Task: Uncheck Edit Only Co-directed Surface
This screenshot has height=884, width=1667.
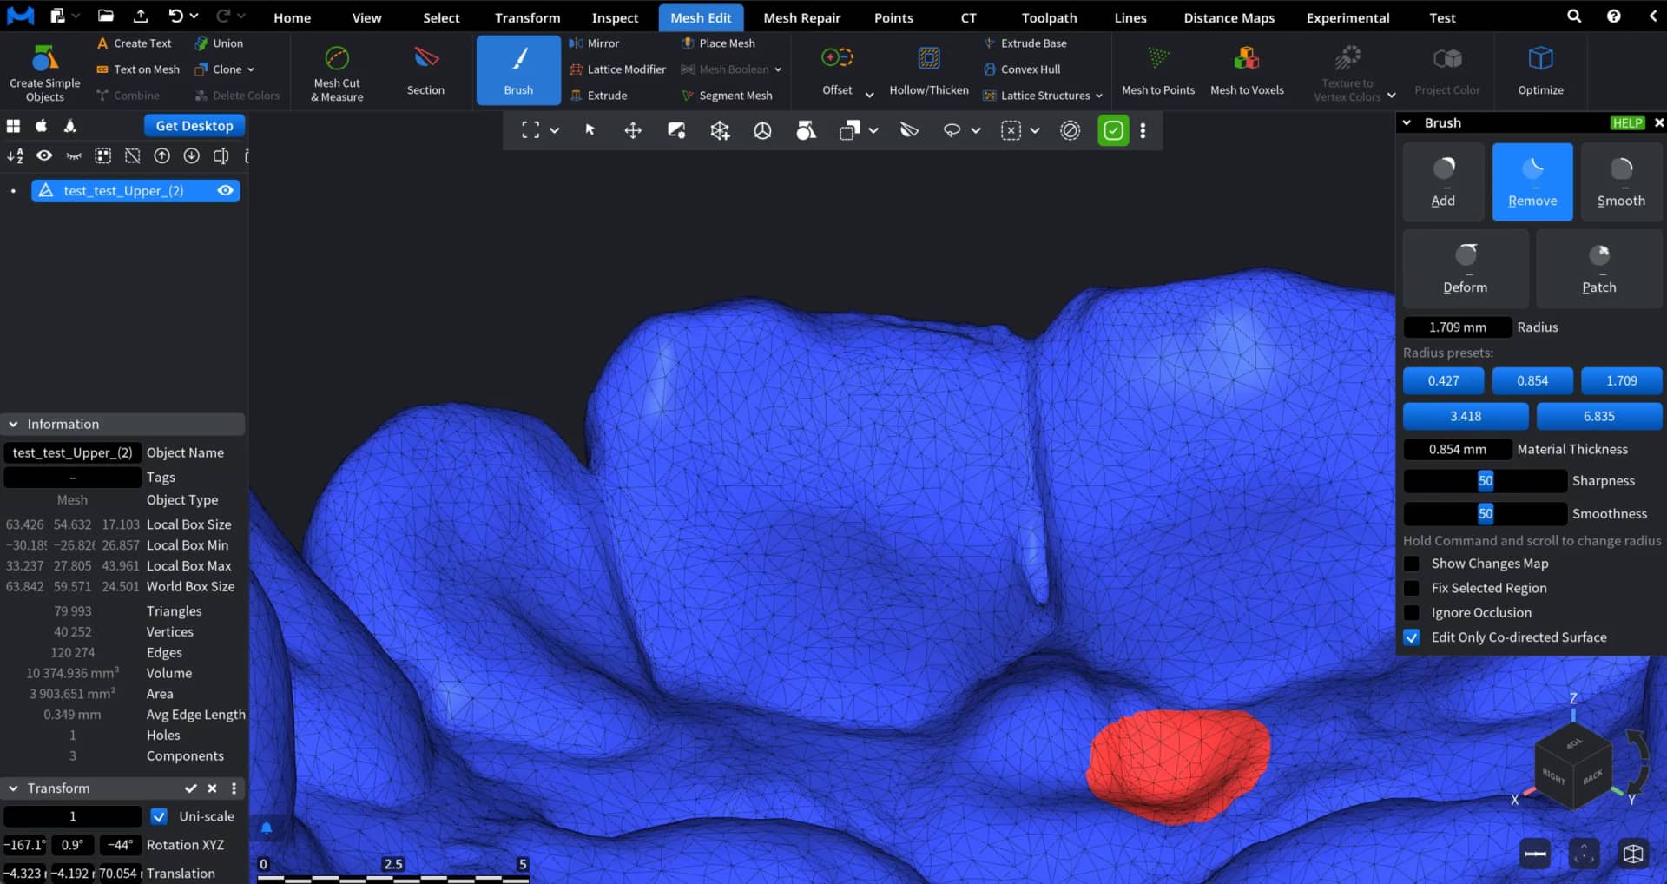Action: coord(1412,637)
